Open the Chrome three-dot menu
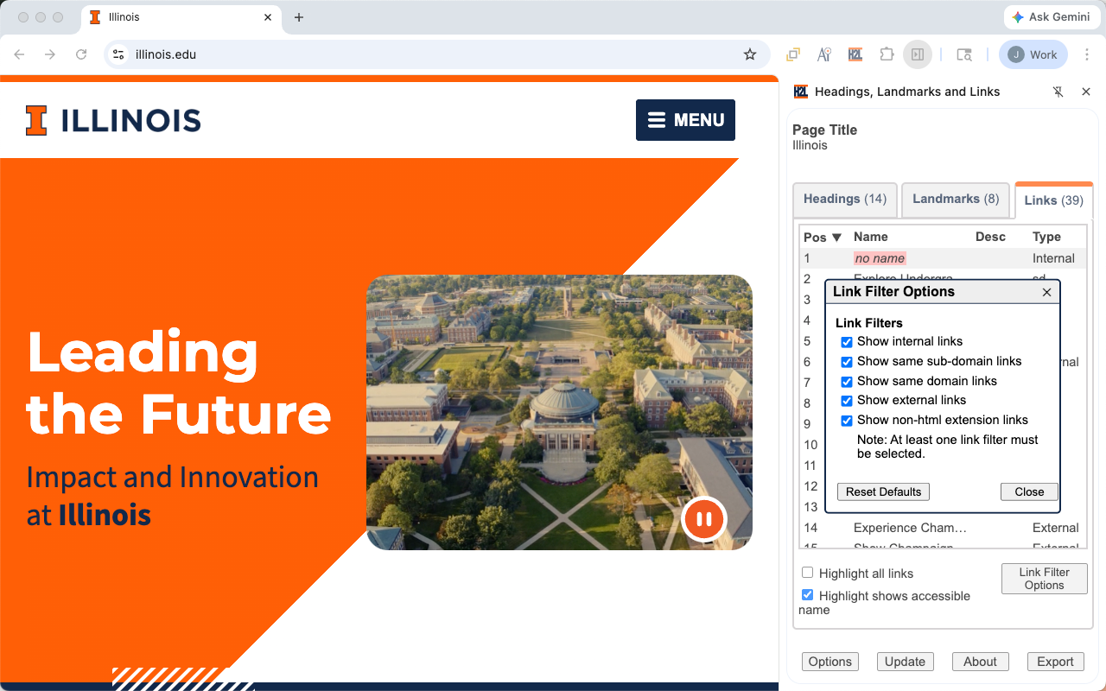 [1088, 54]
